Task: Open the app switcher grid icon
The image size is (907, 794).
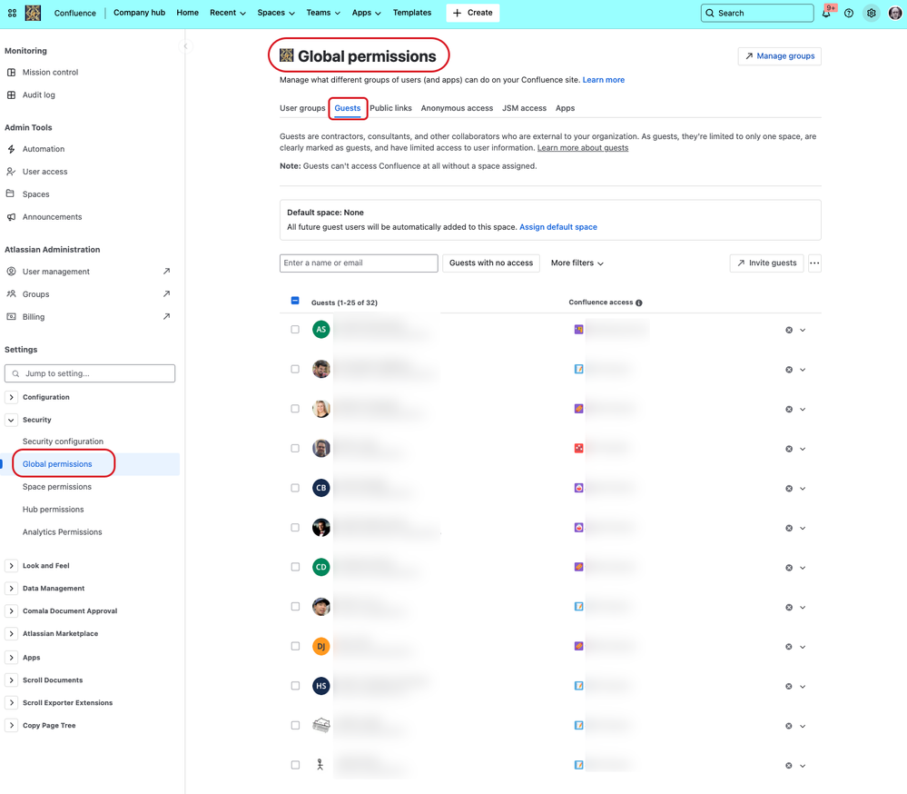Action: coord(12,13)
